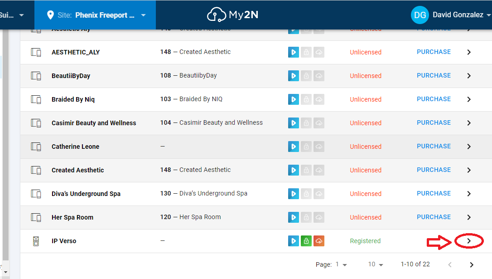Click the cloud icon in Casimir Beauty row
This screenshot has width=492, height=279.
tap(319, 123)
